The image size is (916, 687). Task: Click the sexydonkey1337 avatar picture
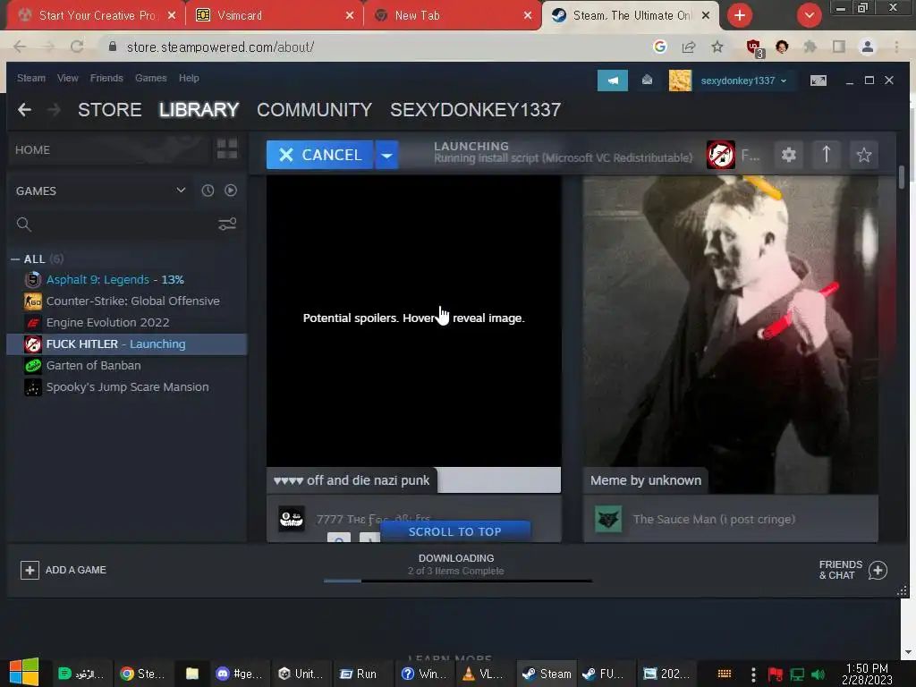(x=680, y=81)
